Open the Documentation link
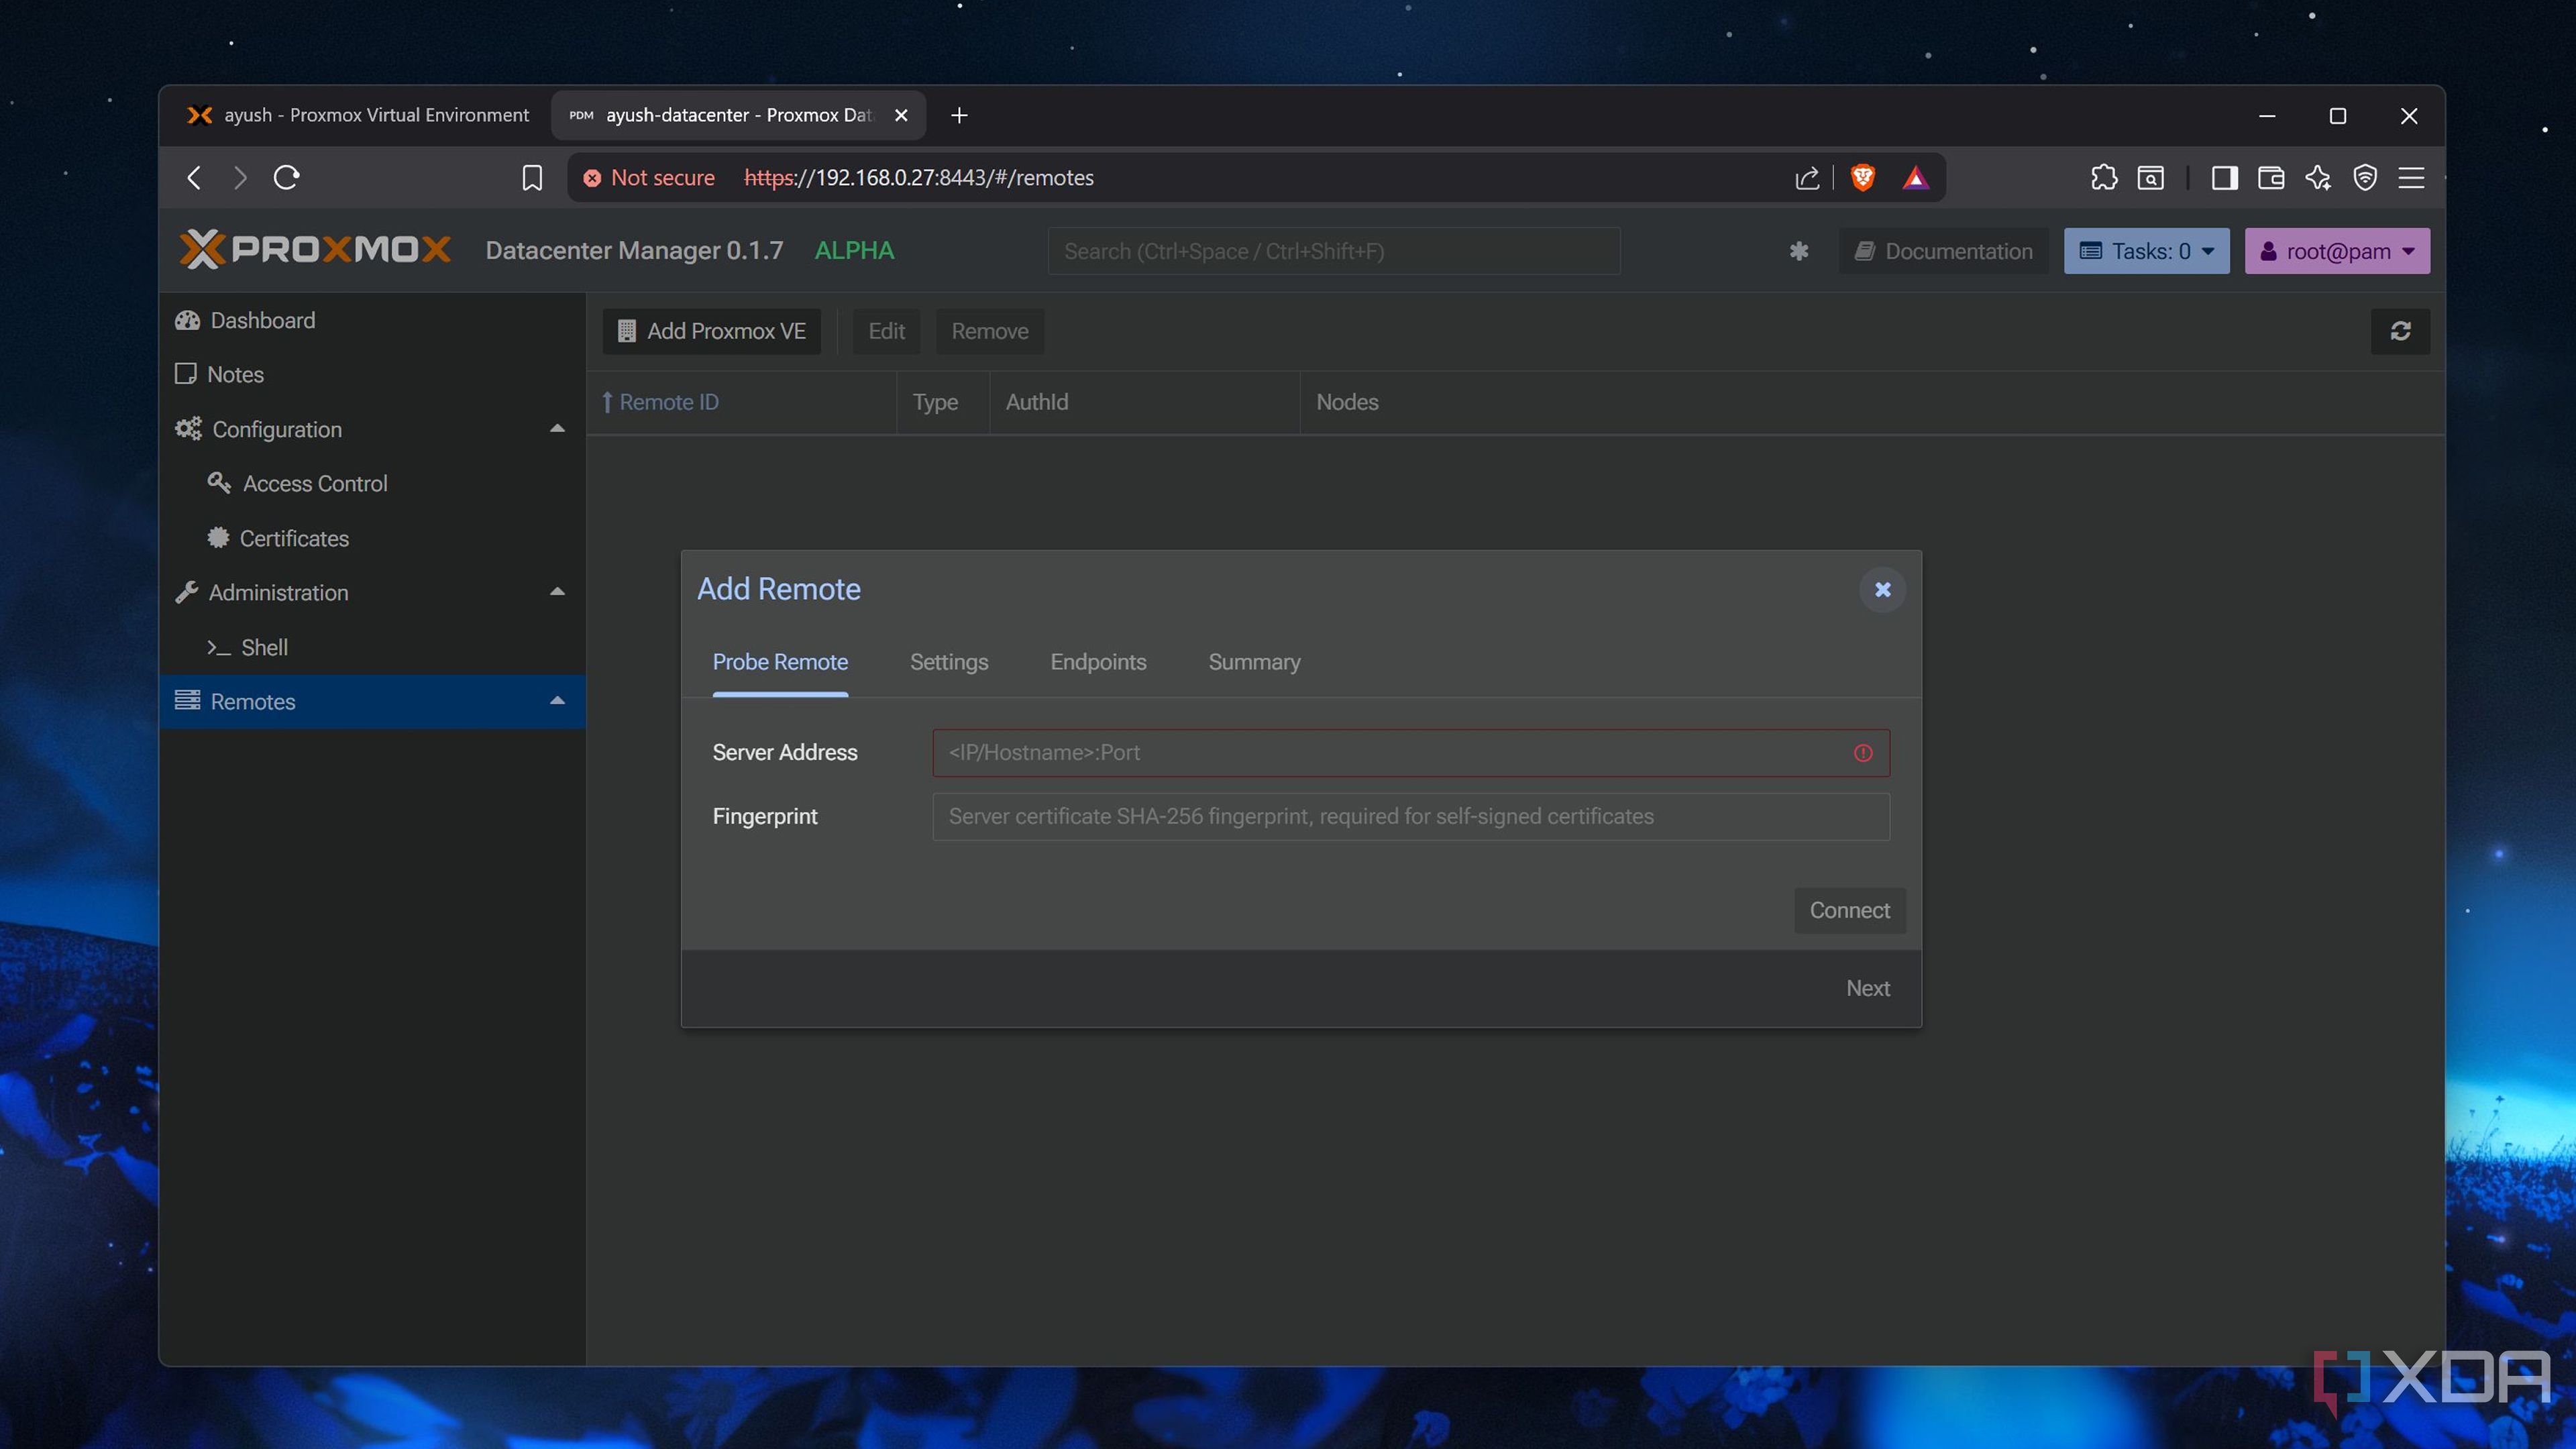 1943,251
